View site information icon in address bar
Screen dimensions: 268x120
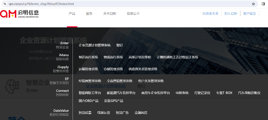5,4
